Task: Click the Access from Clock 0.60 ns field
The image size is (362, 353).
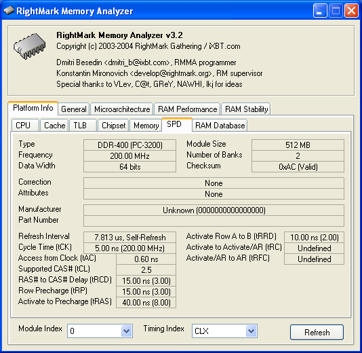Action: (x=146, y=259)
